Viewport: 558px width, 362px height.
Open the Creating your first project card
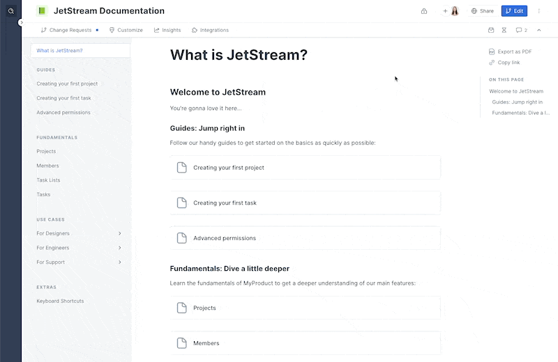click(305, 168)
